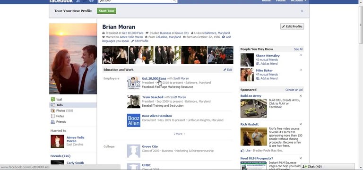363x170 pixels.
Task: Open Shane Wrestley's profile link
Action: (x=268, y=56)
